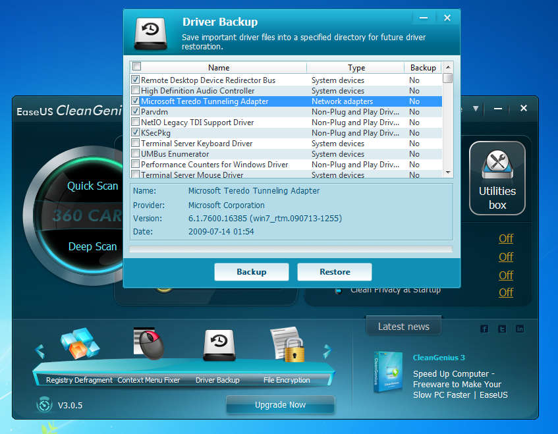This screenshot has width=558, height=434.
Task: Uncheck the Parvdm driver checkbox
Action: 135,111
